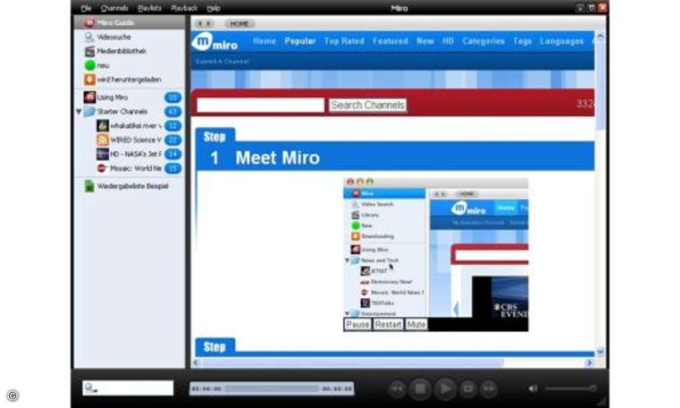This screenshot has width=680, height=408.
Task: Open the Playlists menu
Action: point(150,8)
